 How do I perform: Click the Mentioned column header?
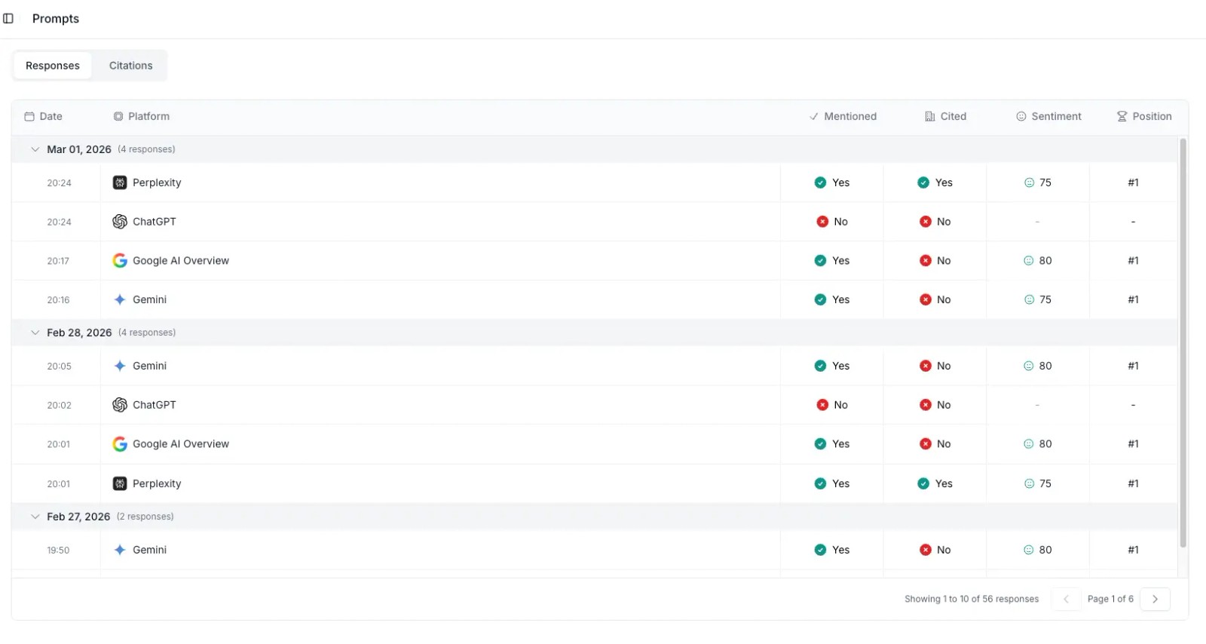click(x=843, y=116)
